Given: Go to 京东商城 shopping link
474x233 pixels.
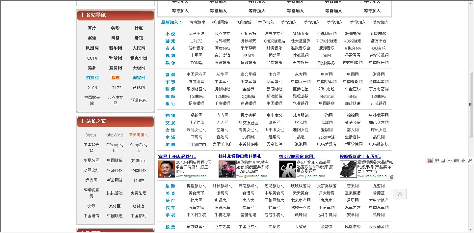Looking at the screenshot, I should click(x=274, y=115).
